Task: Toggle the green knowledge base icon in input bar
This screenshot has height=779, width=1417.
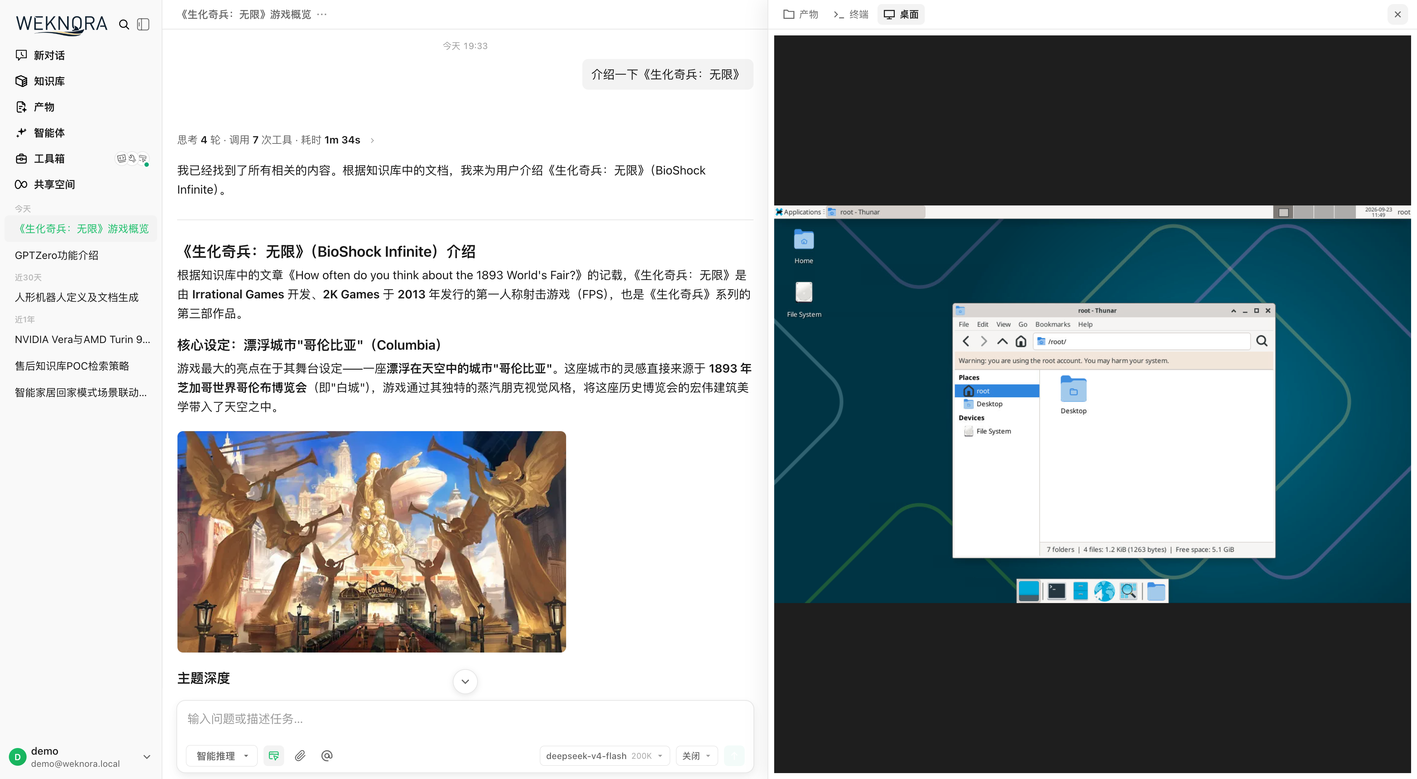Action: 273,755
